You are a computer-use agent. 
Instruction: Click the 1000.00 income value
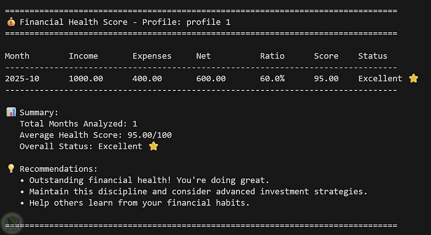86,79
